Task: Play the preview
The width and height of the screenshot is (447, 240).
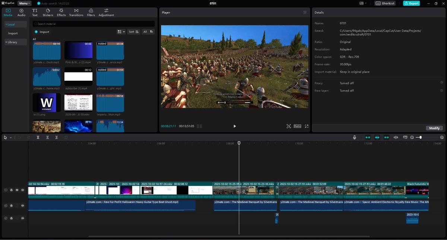Action: pyautogui.click(x=235, y=126)
